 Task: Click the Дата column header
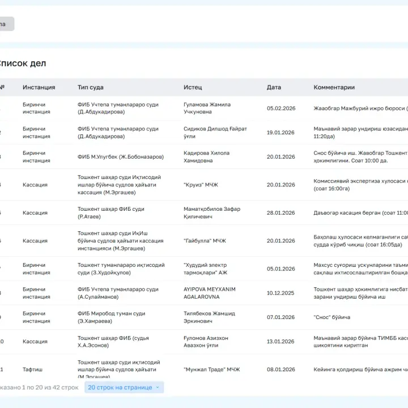click(274, 87)
